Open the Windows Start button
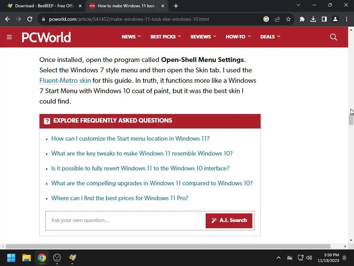The image size is (354, 266). coord(11,258)
